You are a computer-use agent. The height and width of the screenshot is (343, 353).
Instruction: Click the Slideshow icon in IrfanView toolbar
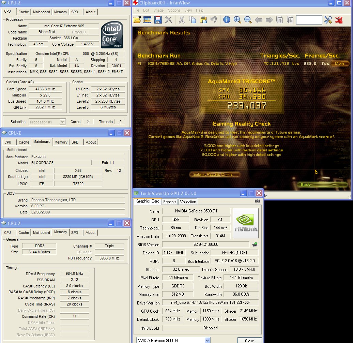click(x=147, y=20)
